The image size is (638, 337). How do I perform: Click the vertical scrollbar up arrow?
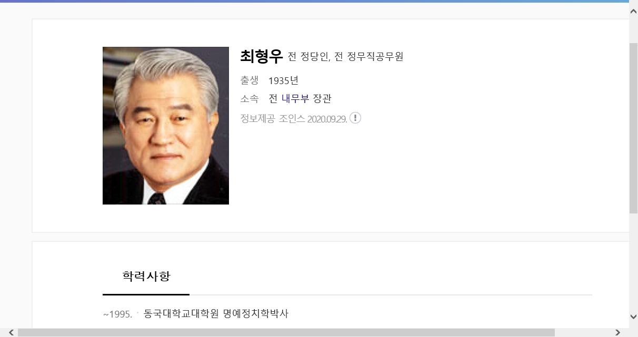pyautogui.click(x=633, y=11)
